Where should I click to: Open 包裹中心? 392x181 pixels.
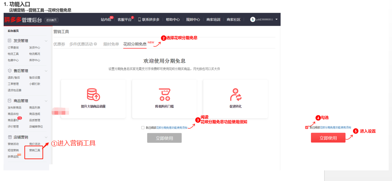click(13, 60)
